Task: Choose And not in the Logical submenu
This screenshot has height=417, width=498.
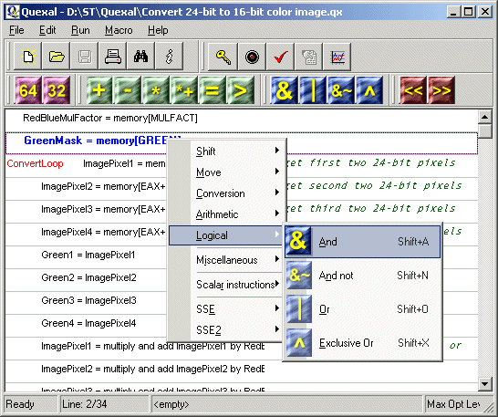Action: [362, 276]
